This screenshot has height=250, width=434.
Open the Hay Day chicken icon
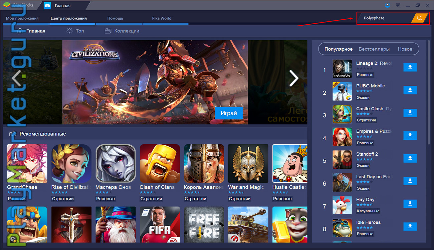(x=342, y=205)
